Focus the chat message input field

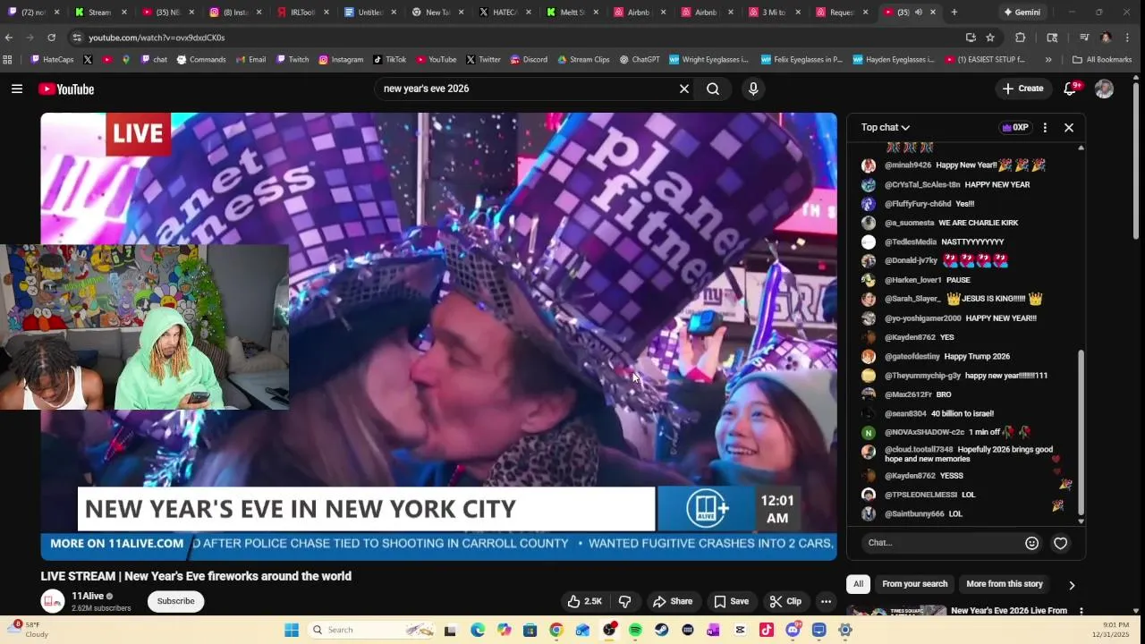coord(942,543)
